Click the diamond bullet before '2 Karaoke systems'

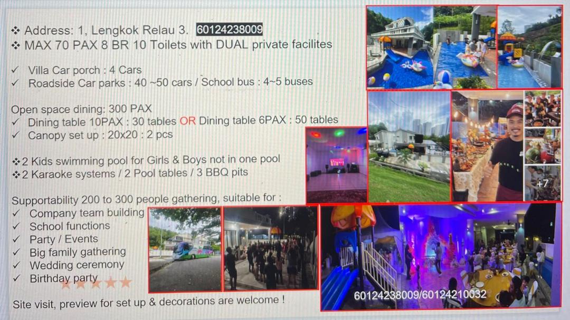point(16,174)
